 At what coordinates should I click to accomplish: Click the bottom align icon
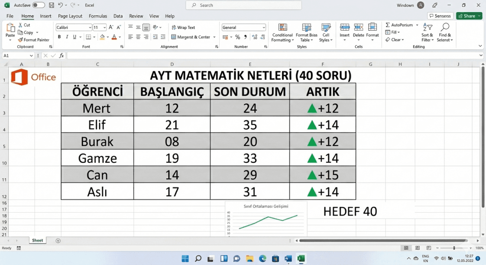point(146,27)
